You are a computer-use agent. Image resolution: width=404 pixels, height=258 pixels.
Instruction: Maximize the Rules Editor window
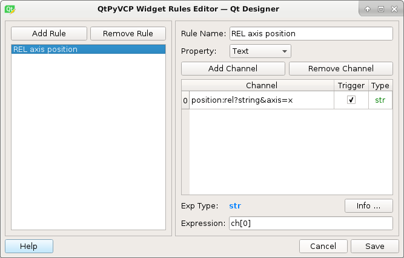click(381, 9)
